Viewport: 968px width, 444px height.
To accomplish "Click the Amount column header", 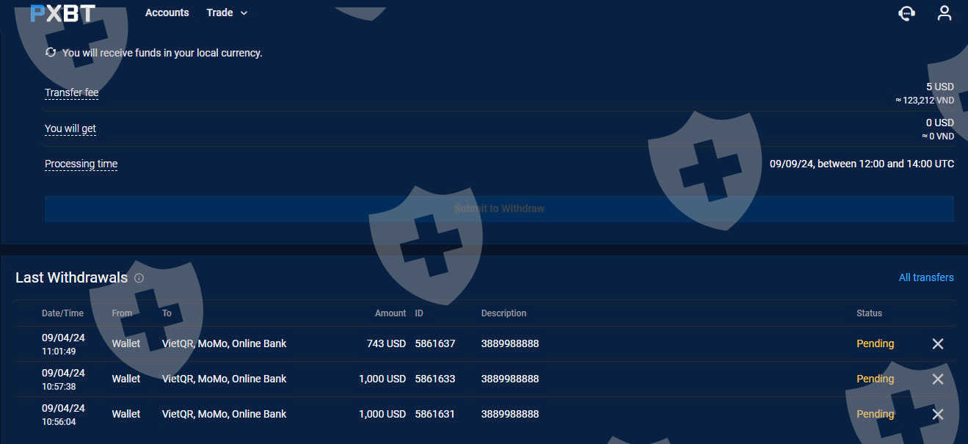I will tap(390, 313).
